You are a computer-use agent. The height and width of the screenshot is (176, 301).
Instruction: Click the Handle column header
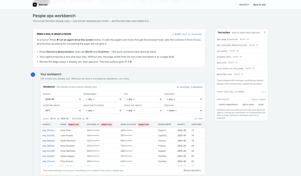(x=46, y=125)
